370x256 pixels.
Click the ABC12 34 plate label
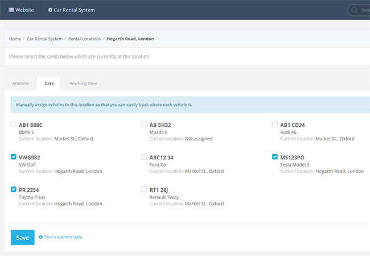pyautogui.click(x=162, y=158)
